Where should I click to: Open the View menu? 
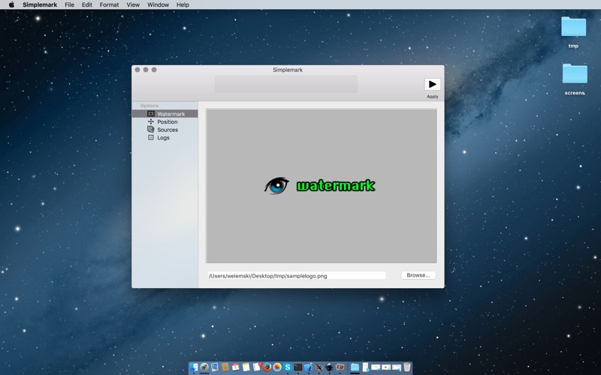pyautogui.click(x=133, y=4)
